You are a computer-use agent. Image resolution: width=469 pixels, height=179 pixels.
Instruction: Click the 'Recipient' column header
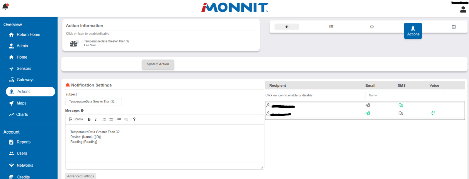click(278, 86)
